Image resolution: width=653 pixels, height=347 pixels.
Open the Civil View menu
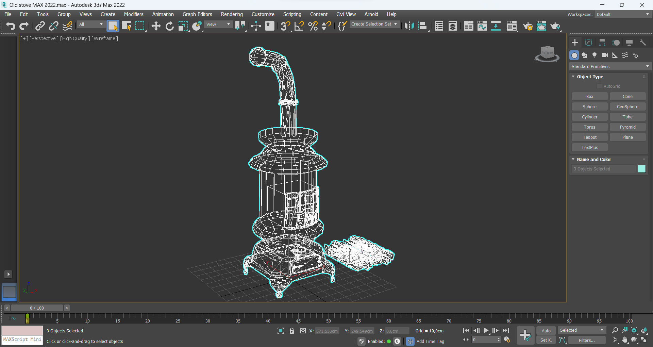pyautogui.click(x=346, y=14)
